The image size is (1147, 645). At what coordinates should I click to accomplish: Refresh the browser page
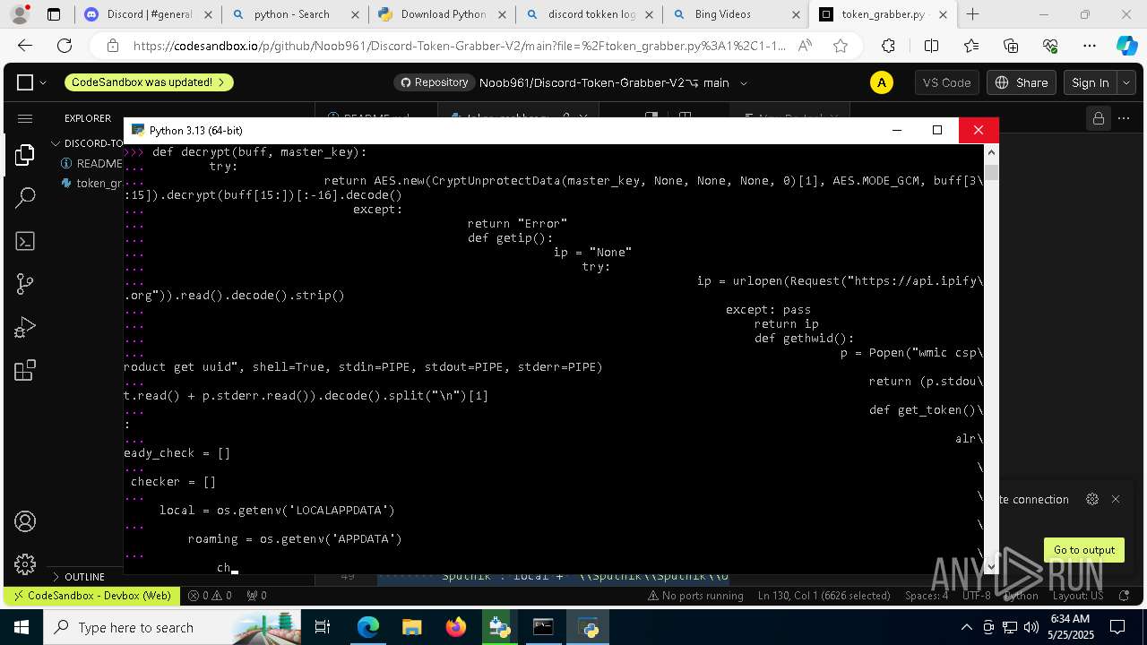coord(65,46)
